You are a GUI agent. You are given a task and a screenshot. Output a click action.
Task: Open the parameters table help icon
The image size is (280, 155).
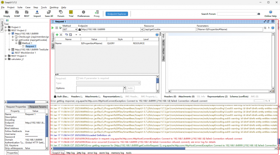(157, 35)
